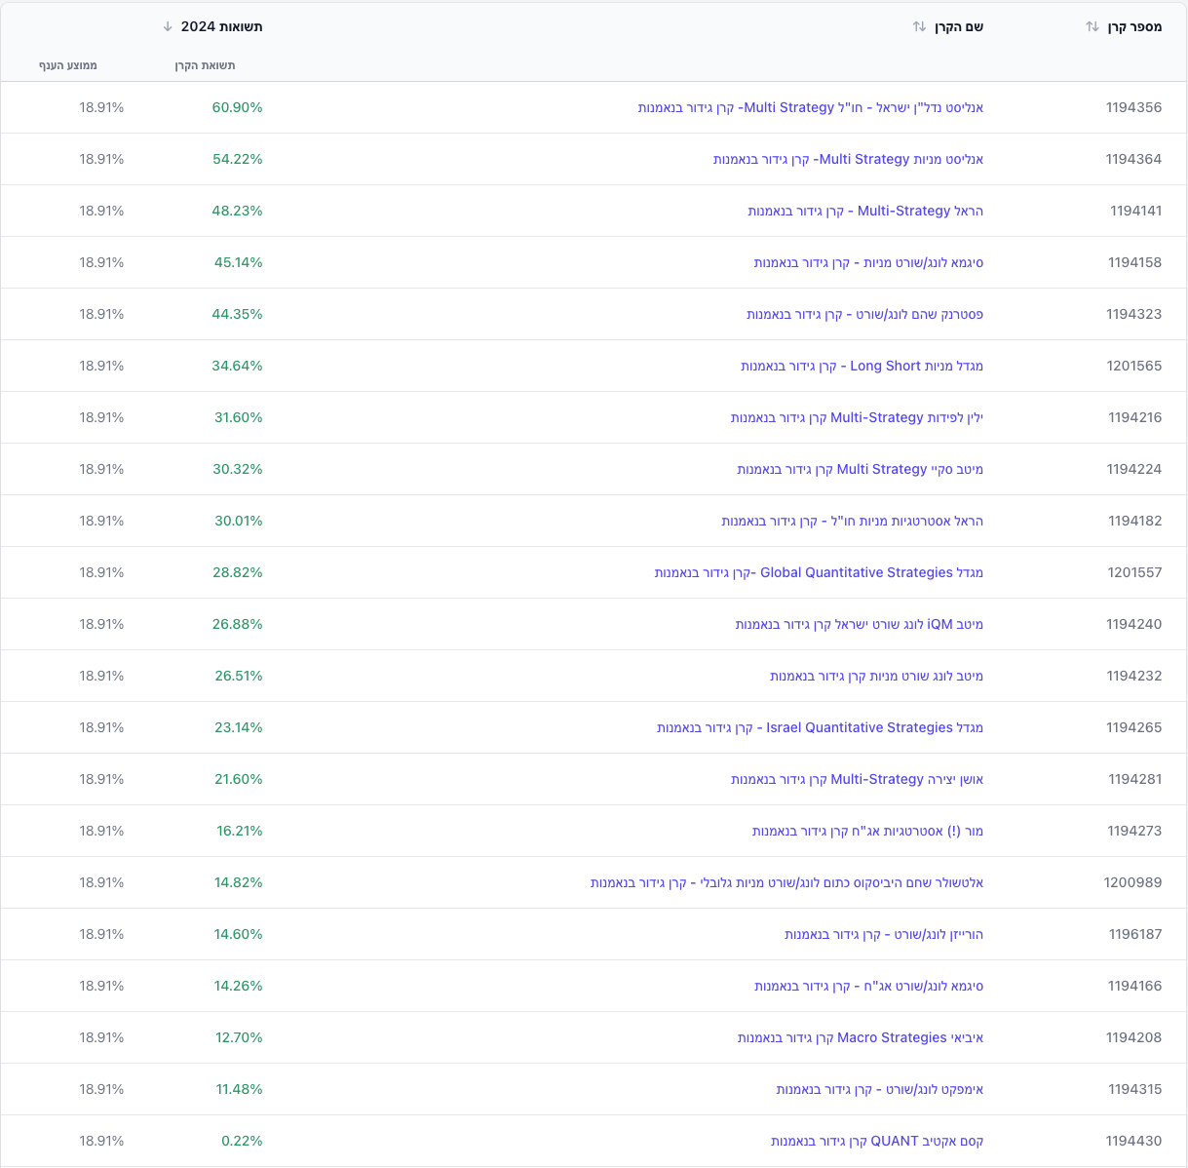The height and width of the screenshot is (1168, 1188).
Task: Sort by the תשואות 2024 column header
Action: pos(221,26)
